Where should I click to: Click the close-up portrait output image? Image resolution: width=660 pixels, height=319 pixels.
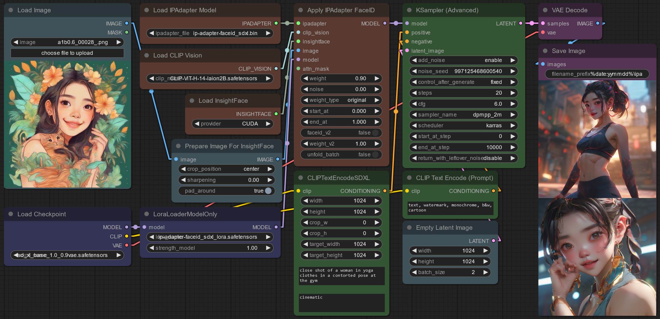pos(597,257)
